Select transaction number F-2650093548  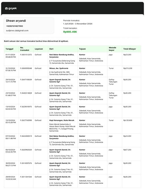pos(26,68)
